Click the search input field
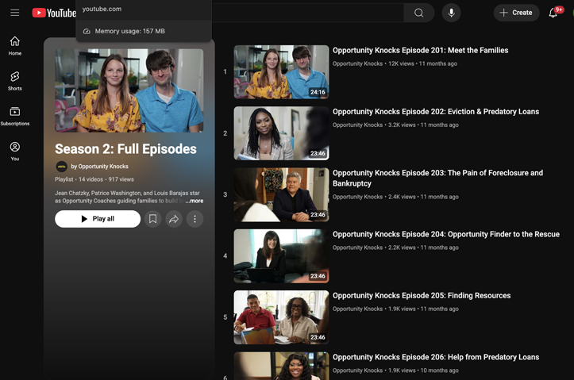Screen dimensions: 574x380 pos(307,13)
